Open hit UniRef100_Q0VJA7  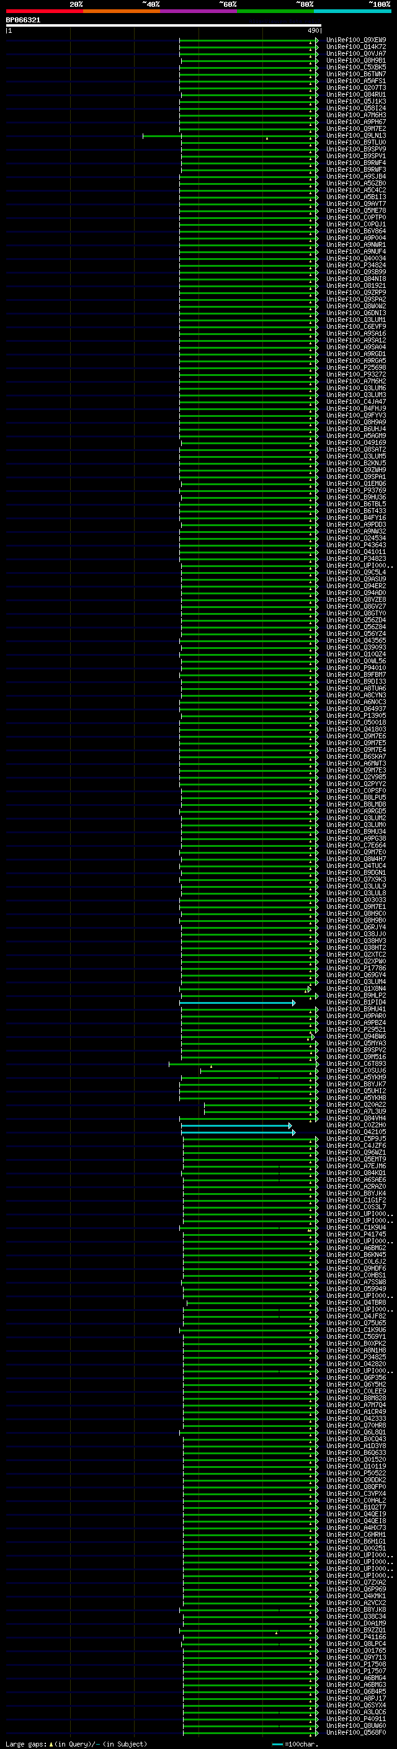click(356, 53)
